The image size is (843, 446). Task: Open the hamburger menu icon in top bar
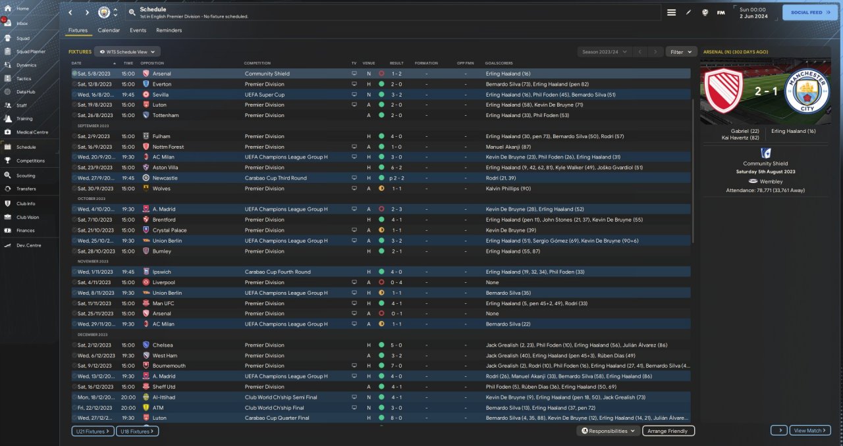[x=671, y=12]
